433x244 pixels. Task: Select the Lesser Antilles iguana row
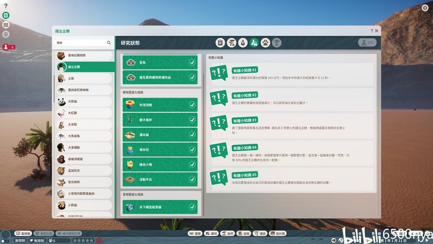click(x=84, y=194)
